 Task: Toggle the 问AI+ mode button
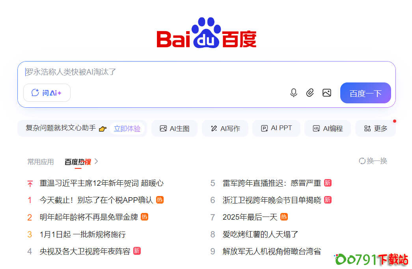coord(47,93)
